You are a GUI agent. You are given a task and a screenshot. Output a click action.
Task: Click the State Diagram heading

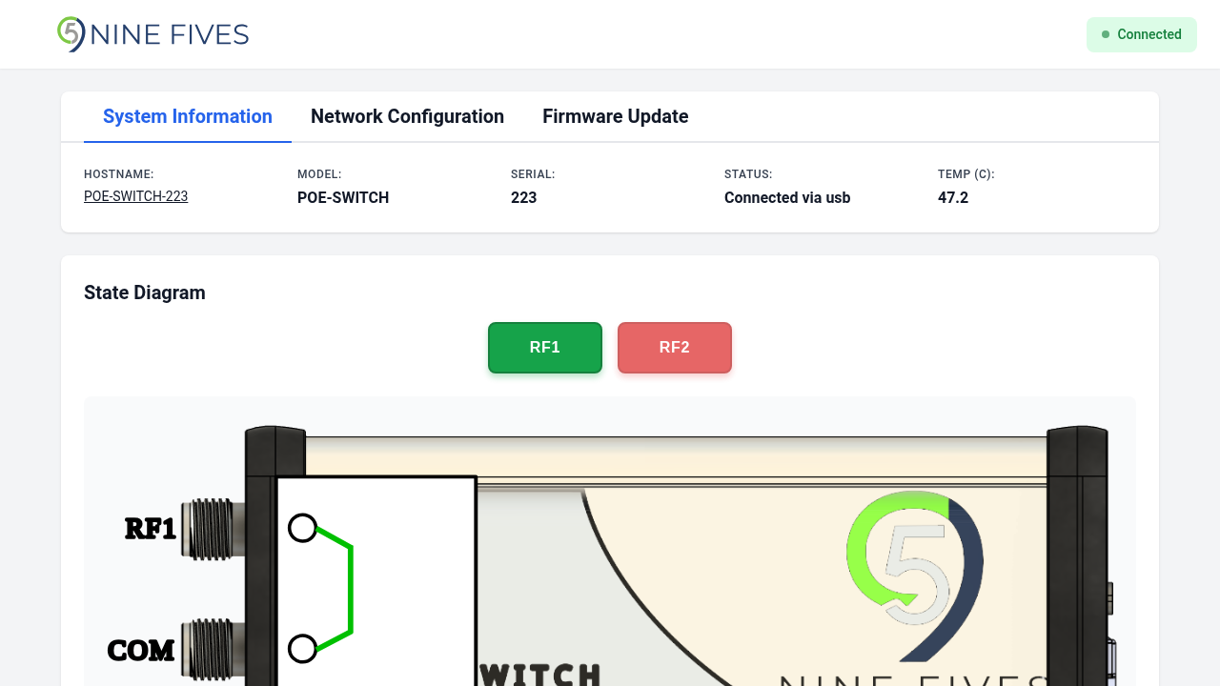(145, 293)
